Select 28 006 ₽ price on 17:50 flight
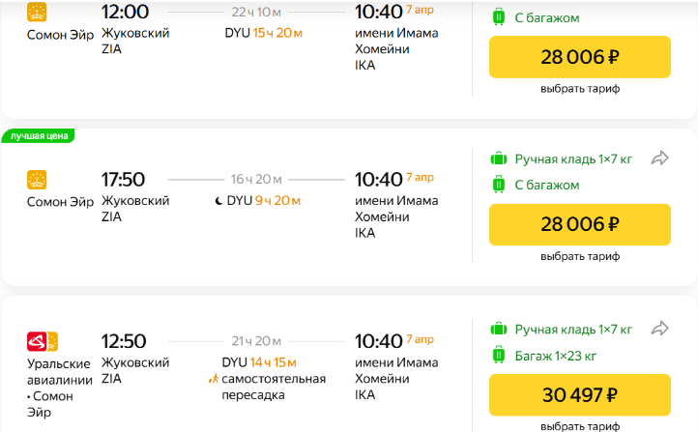The image size is (698, 432). click(x=580, y=224)
